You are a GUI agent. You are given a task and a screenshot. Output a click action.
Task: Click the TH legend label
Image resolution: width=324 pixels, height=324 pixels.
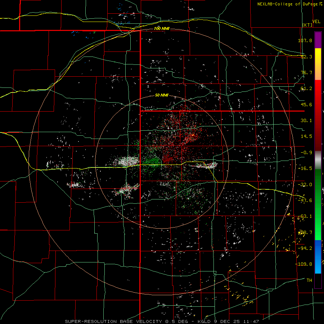click(309, 280)
